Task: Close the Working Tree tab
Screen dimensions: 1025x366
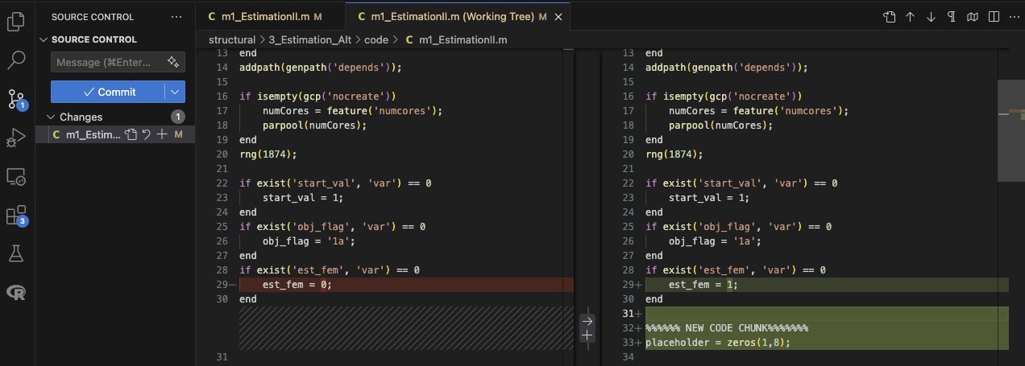Action: pos(559,16)
